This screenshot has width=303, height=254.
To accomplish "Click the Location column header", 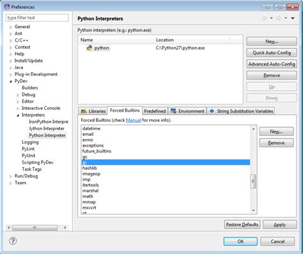I will [192, 40].
